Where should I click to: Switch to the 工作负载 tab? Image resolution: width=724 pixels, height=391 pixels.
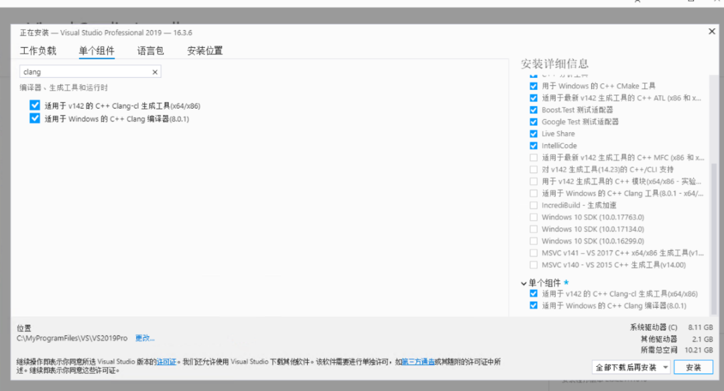coord(38,51)
